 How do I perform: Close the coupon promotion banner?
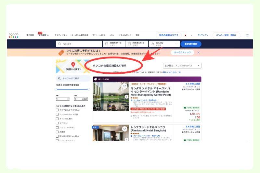(x=199, y=53)
